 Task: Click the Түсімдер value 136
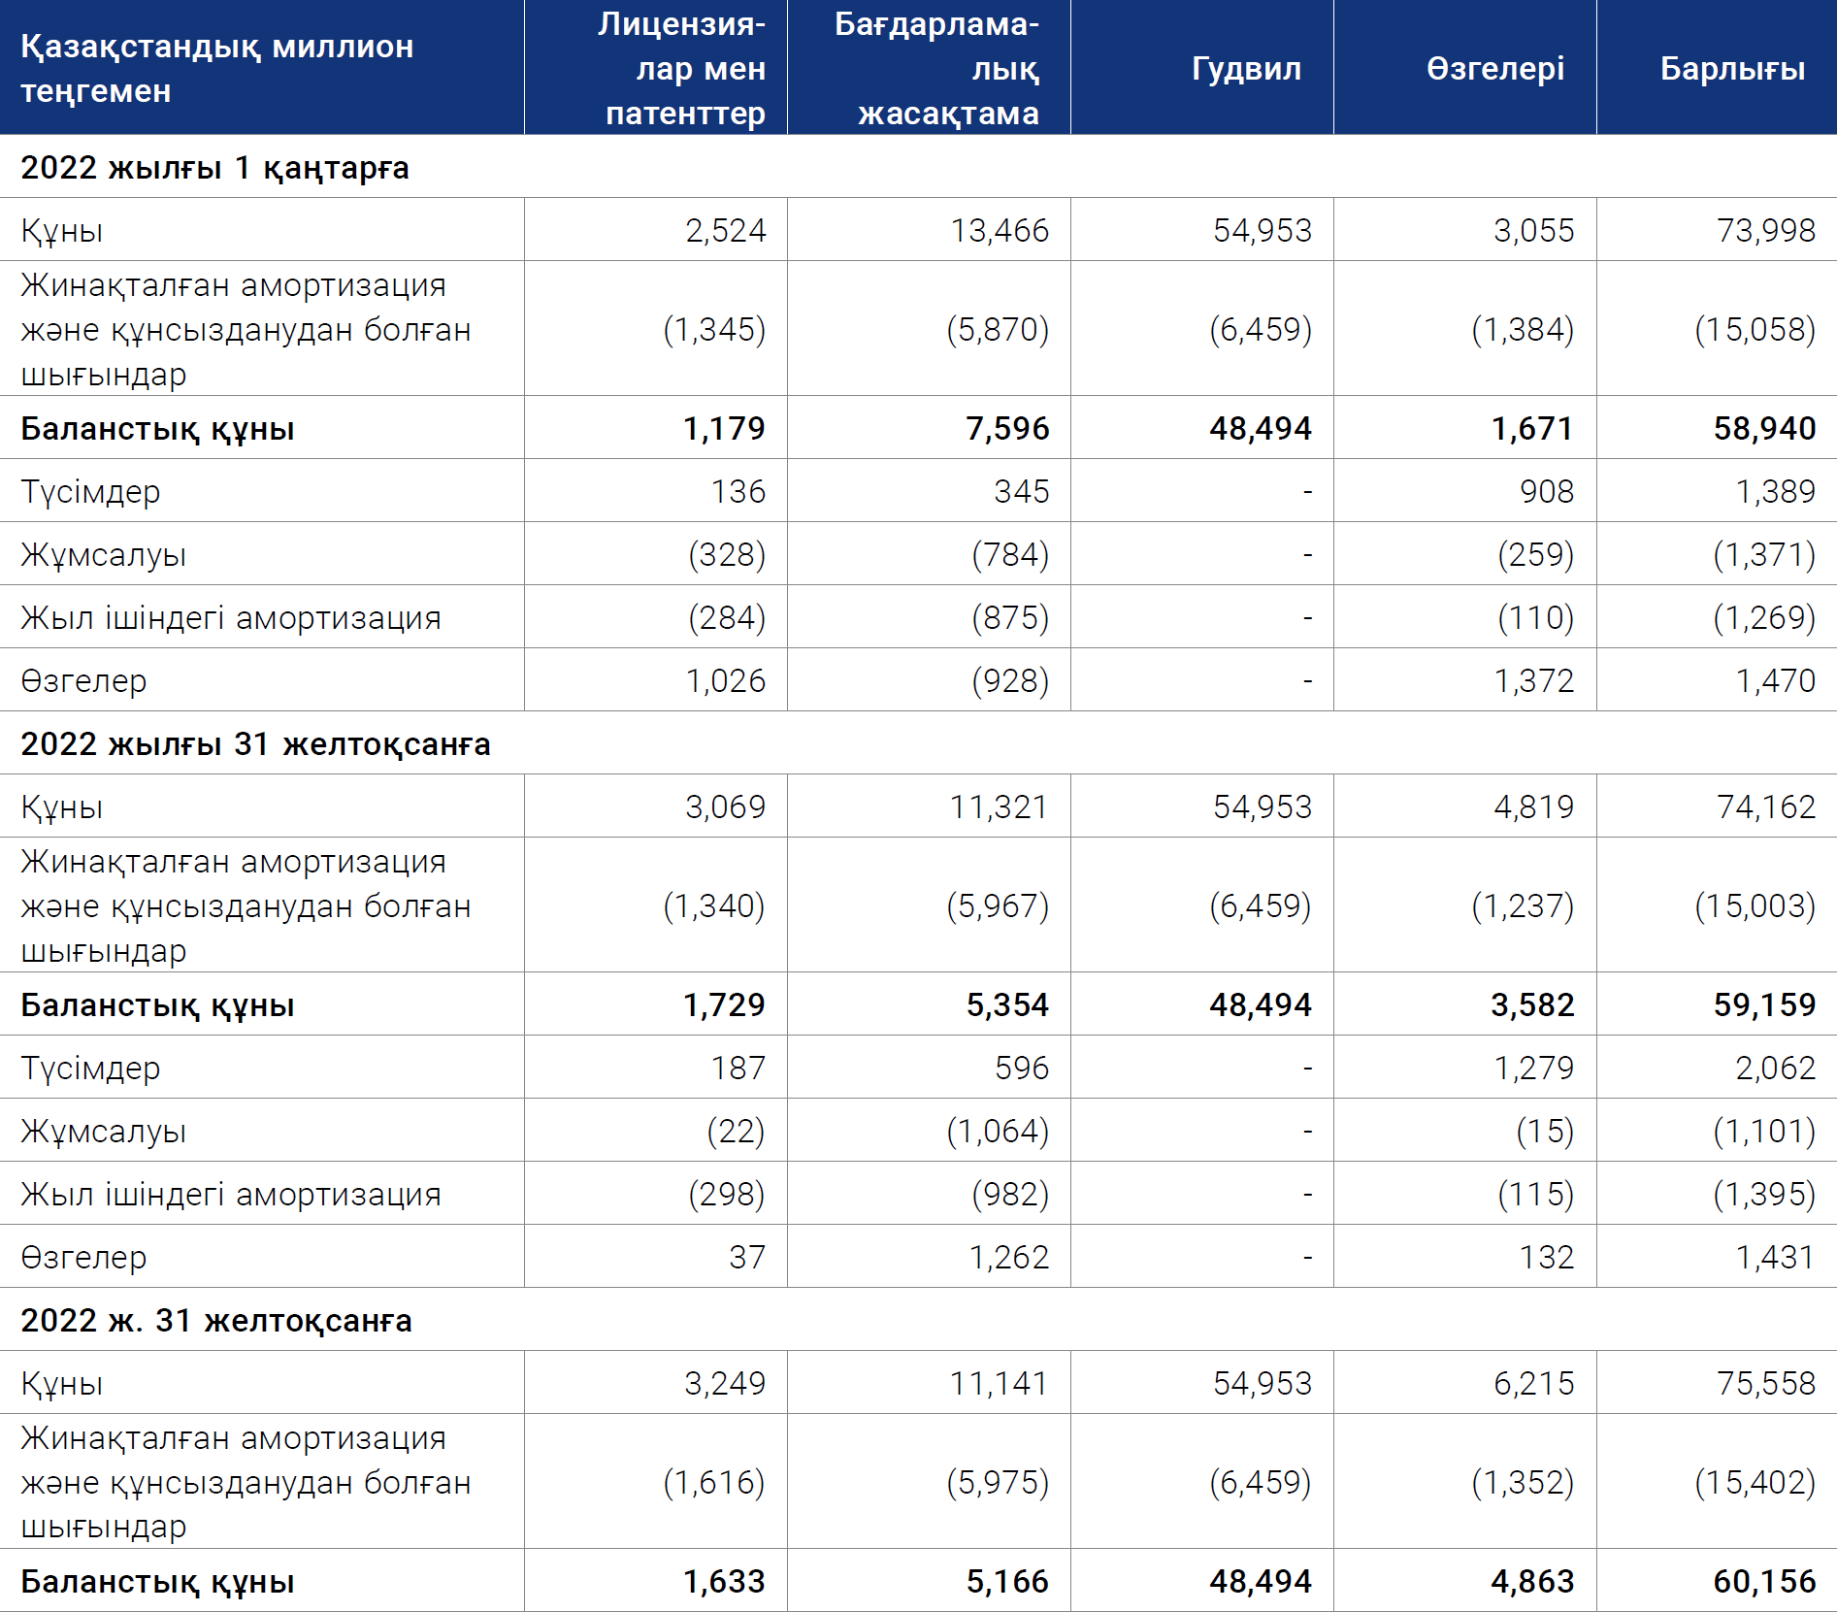[738, 491]
